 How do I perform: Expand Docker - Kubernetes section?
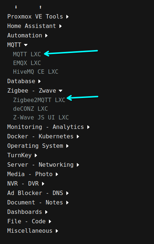(x=43, y=136)
